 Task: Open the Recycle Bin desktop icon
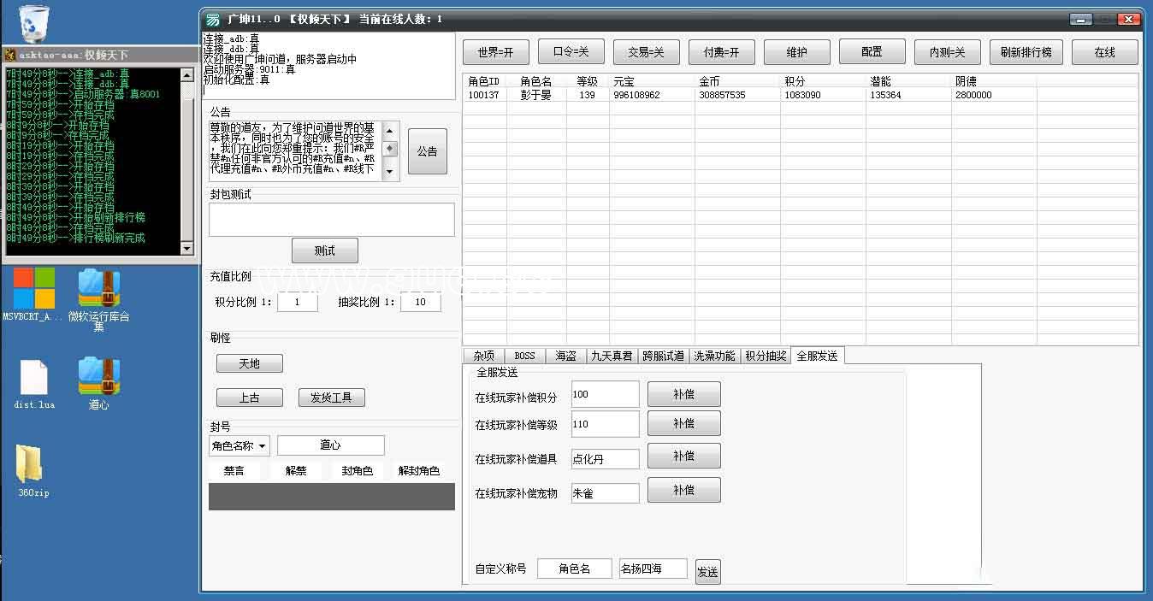33,22
